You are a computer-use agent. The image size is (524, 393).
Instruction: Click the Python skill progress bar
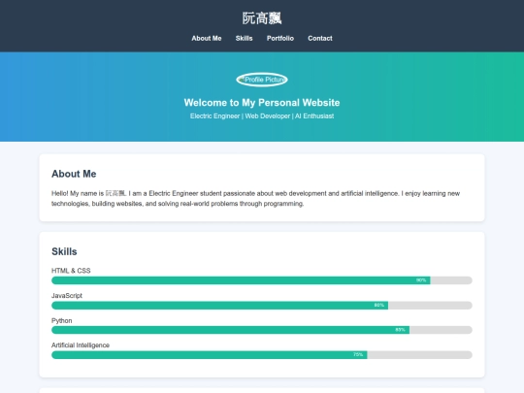click(x=262, y=330)
